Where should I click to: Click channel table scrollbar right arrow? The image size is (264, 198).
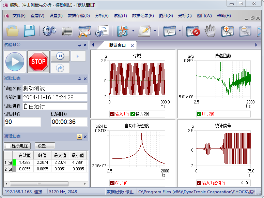pos(85,184)
